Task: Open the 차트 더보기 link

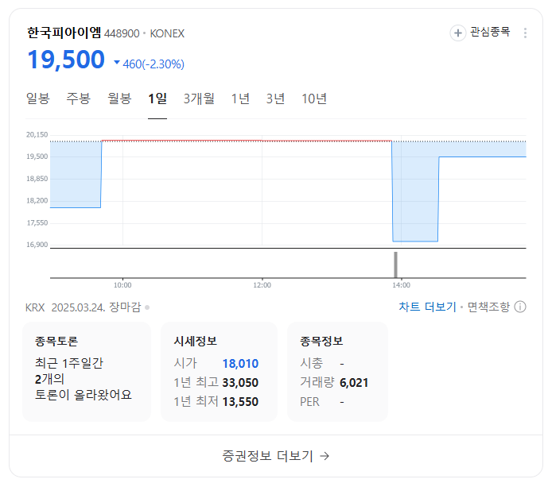Action: [x=427, y=307]
